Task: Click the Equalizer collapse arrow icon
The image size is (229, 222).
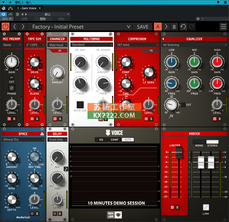Action: 163,39
